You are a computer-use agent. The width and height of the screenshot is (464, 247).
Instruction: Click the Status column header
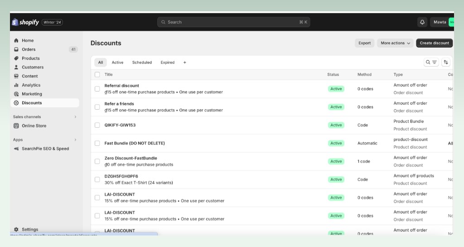pos(333,74)
